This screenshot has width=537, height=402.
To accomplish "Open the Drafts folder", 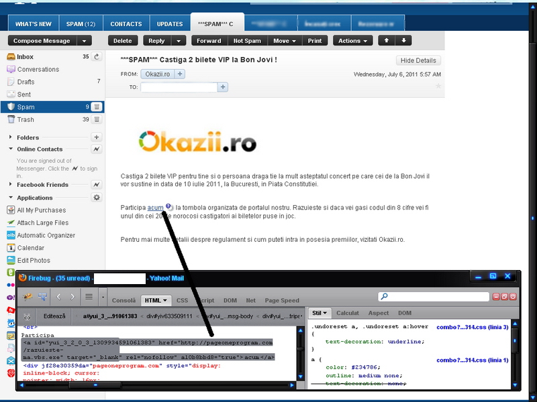I will pyautogui.click(x=26, y=82).
